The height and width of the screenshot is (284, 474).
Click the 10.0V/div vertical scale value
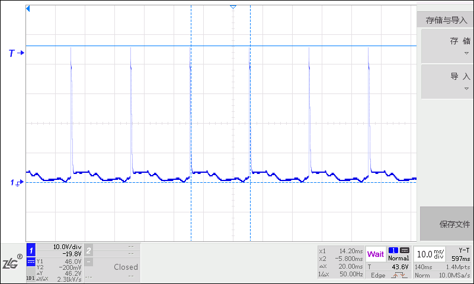67,247
